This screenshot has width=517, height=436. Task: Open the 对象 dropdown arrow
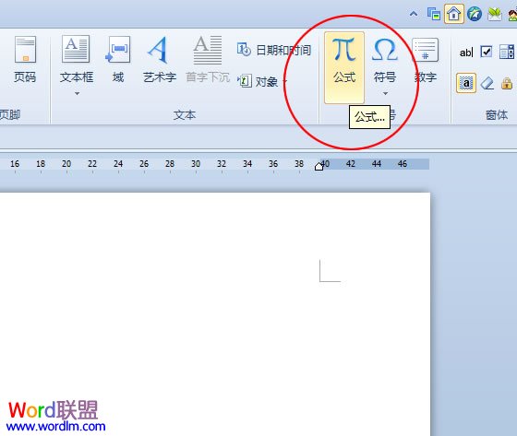point(285,81)
